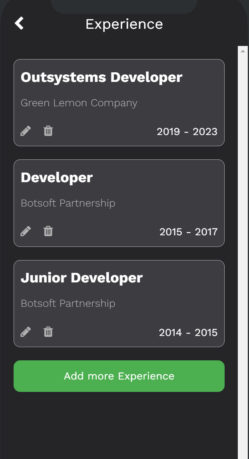Click the 2015 - 2017 date range
This screenshot has height=459, width=249.
(x=189, y=232)
